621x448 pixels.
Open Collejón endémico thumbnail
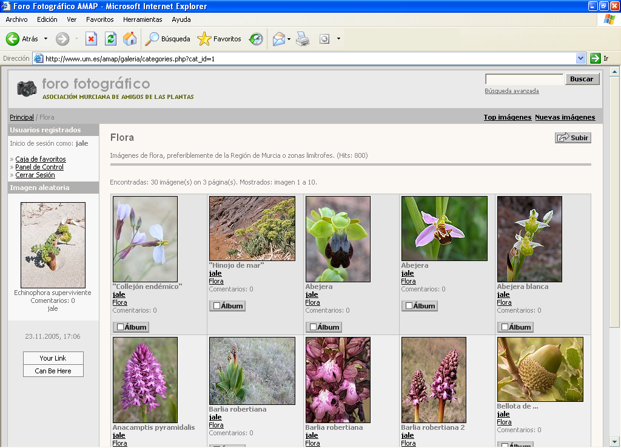tap(145, 239)
